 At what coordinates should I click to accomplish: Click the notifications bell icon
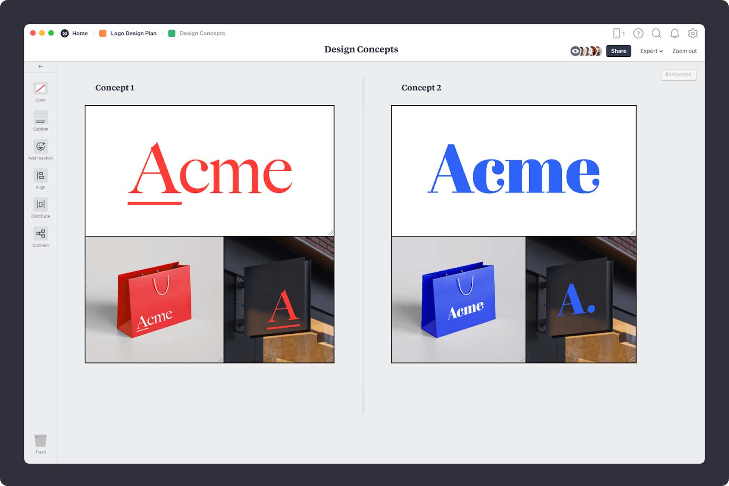pyautogui.click(x=675, y=34)
